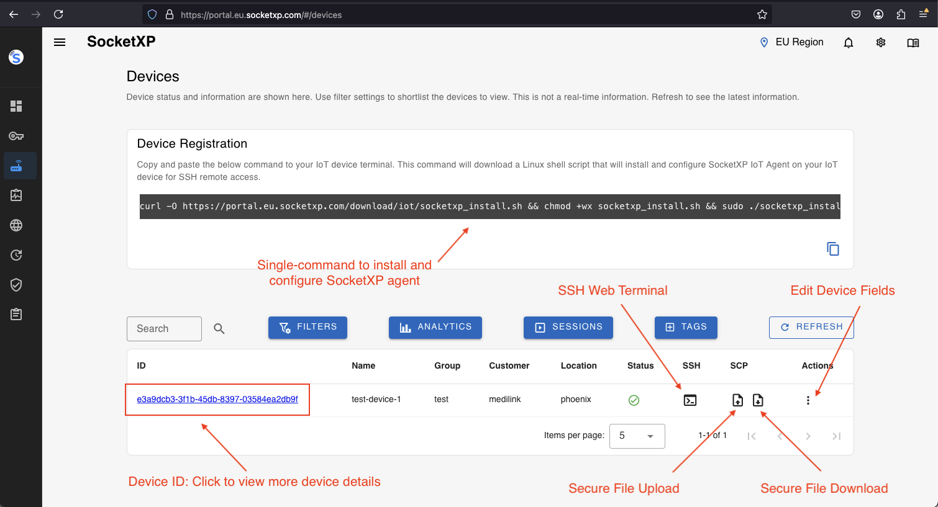The width and height of the screenshot is (938, 507).
Task: Open the three-dot actions menu for test-device-1
Action: (808, 400)
